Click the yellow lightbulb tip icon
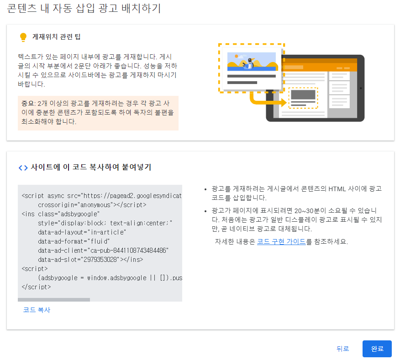The image size is (400, 360). 23,37
